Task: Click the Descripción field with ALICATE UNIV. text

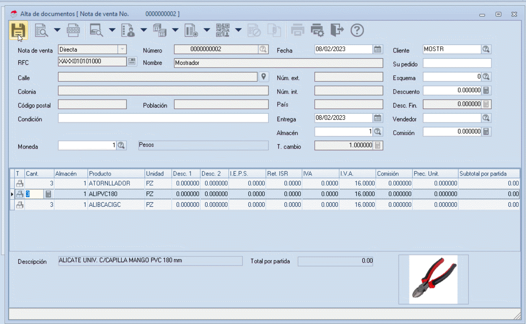Action: pyautogui.click(x=150, y=261)
